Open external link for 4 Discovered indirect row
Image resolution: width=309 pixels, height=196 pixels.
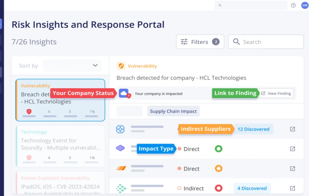(x=292, y=188)
